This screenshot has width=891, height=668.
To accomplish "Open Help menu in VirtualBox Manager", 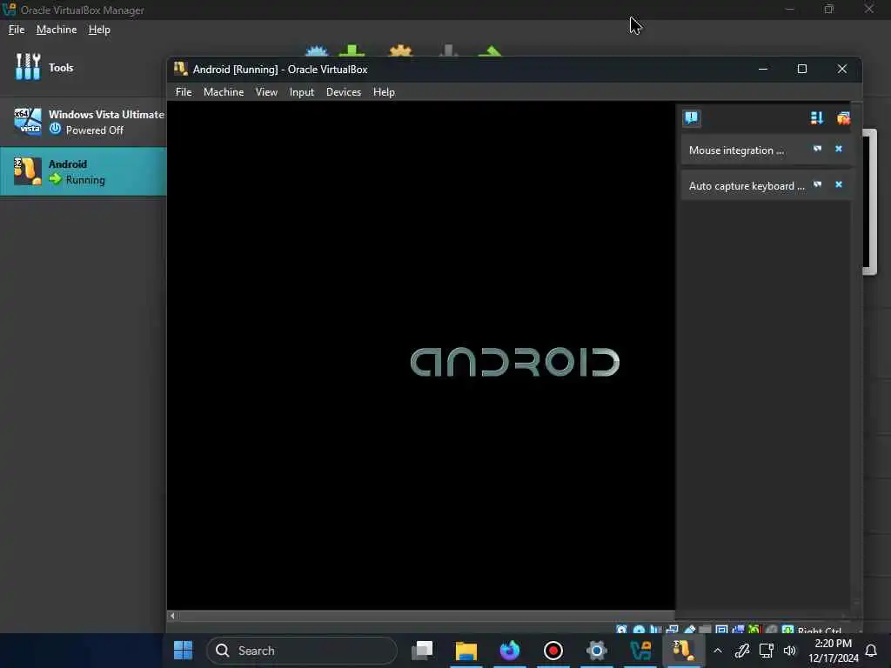I will pyautogui.click(x=99, y=30).
